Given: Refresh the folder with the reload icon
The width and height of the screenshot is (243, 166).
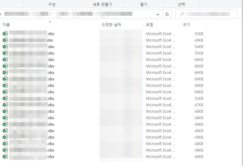Looking at the screenshot, I should (167, 14).
